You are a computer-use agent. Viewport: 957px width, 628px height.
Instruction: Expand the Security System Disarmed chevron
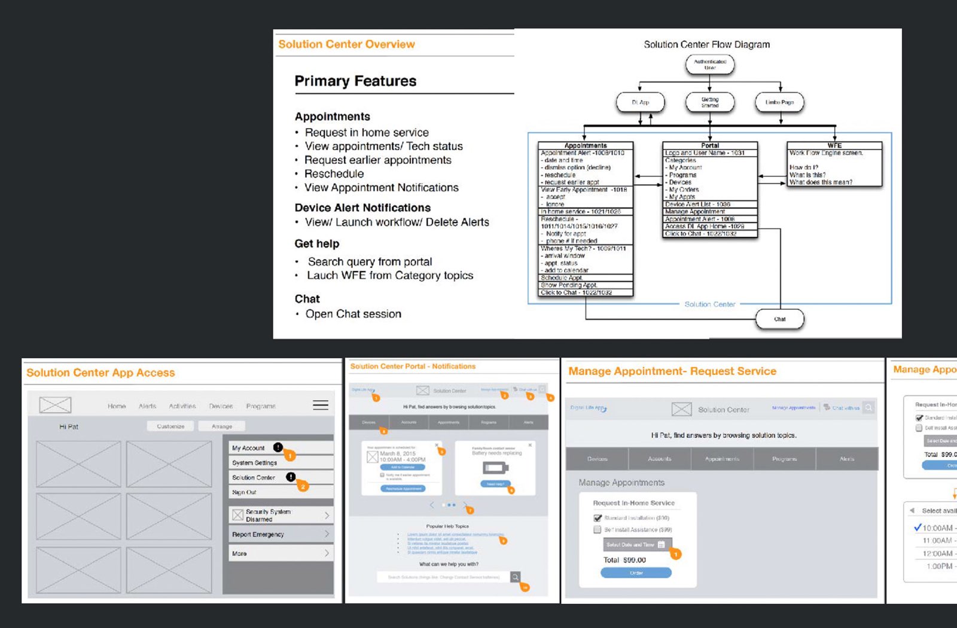(x=327, y=514)
